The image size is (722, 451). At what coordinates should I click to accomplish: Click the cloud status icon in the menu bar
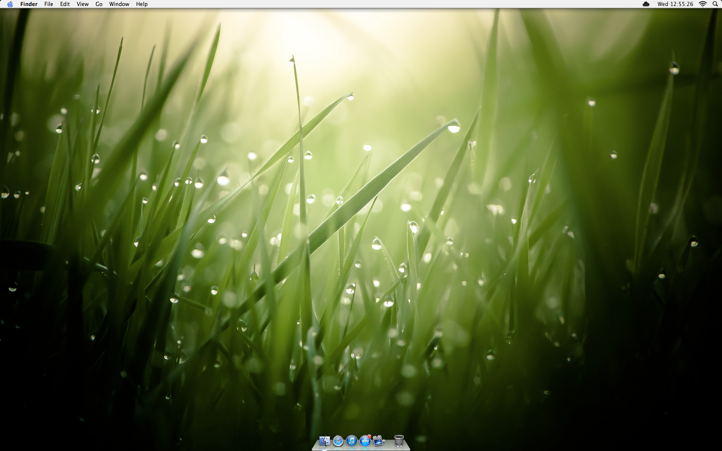coord(646,4)
